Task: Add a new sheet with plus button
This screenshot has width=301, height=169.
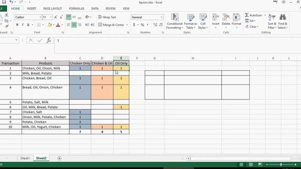Action: (x=59, y=158)
